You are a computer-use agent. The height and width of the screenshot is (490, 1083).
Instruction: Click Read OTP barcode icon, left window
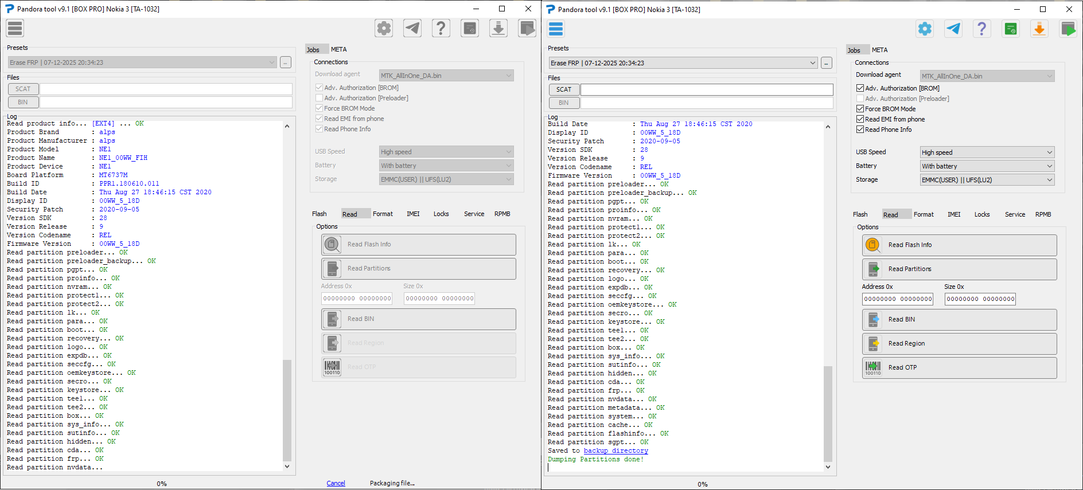332,367
